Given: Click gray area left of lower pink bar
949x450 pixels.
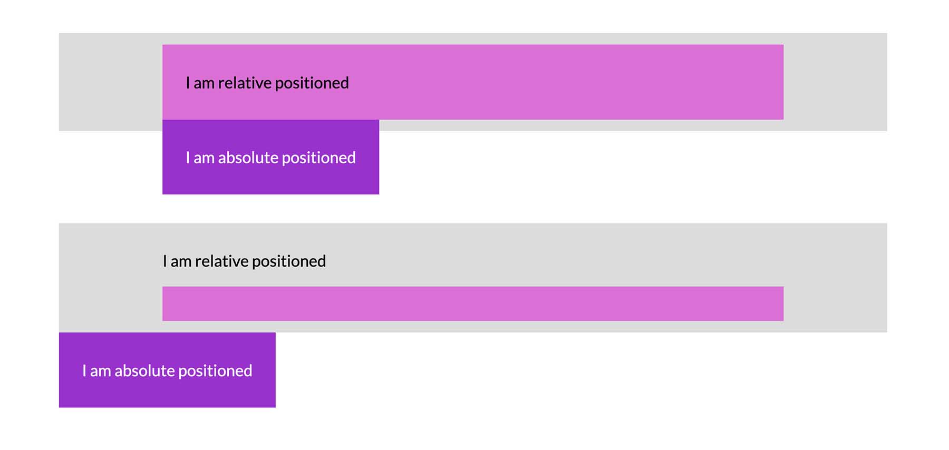Looking at the screenshot, I should 110,304.
